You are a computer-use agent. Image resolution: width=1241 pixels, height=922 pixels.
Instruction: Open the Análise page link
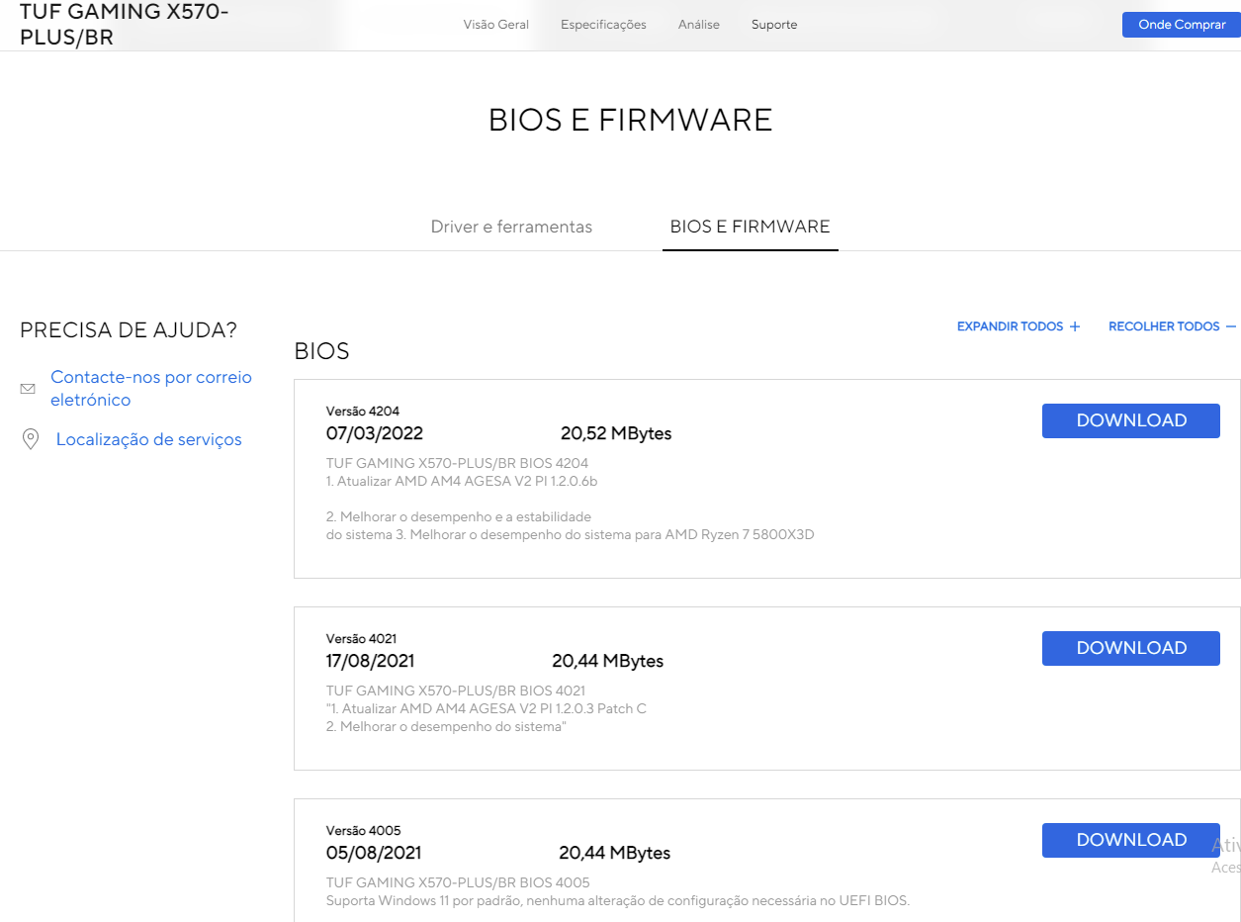[x=699, y=25]
